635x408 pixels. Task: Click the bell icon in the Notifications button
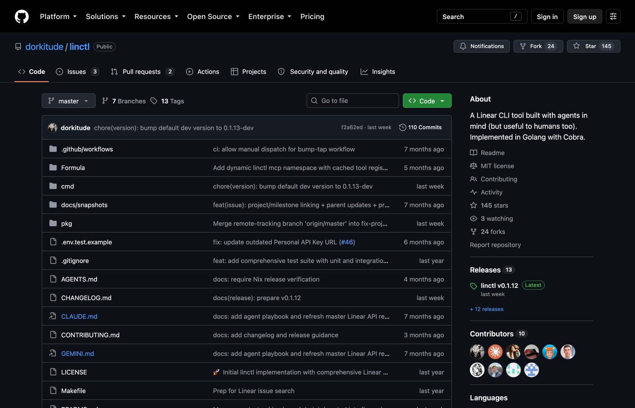pyautogui.click(x=463, y=46)
